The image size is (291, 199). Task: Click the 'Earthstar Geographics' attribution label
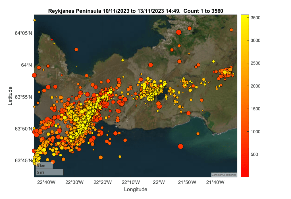224,175
